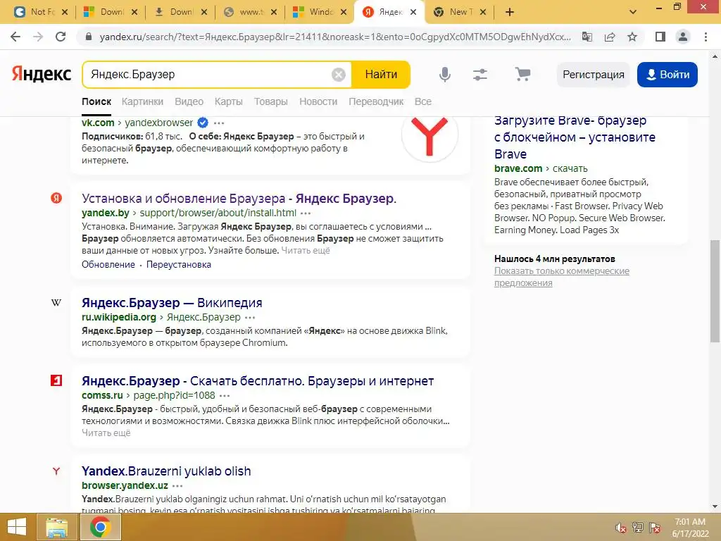Open Яндекс.Браузер - Скачать бесплатно result
This screenshot has width=721, height=541.
pos(258,381)
